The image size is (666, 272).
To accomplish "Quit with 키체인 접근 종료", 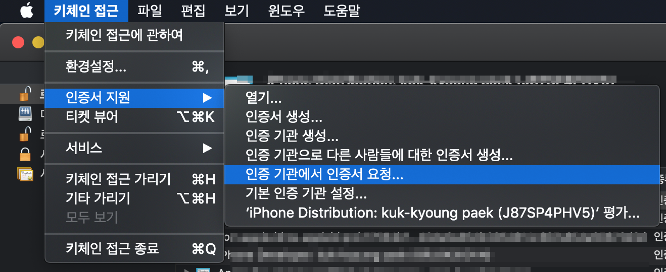I will point(134,248).
